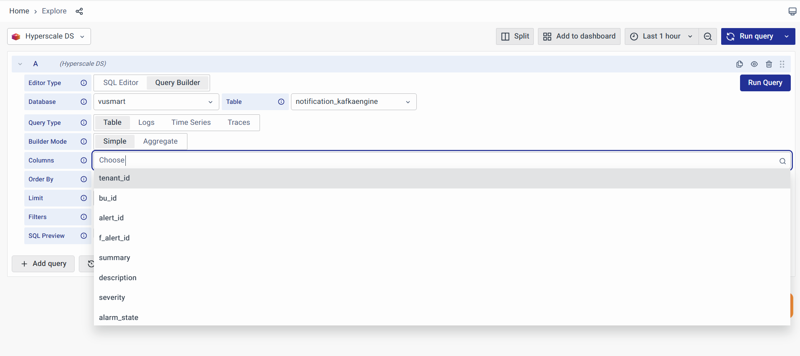Select the Time Series query type tab
This screenshot has width=800, height=356.
[191, 123]
